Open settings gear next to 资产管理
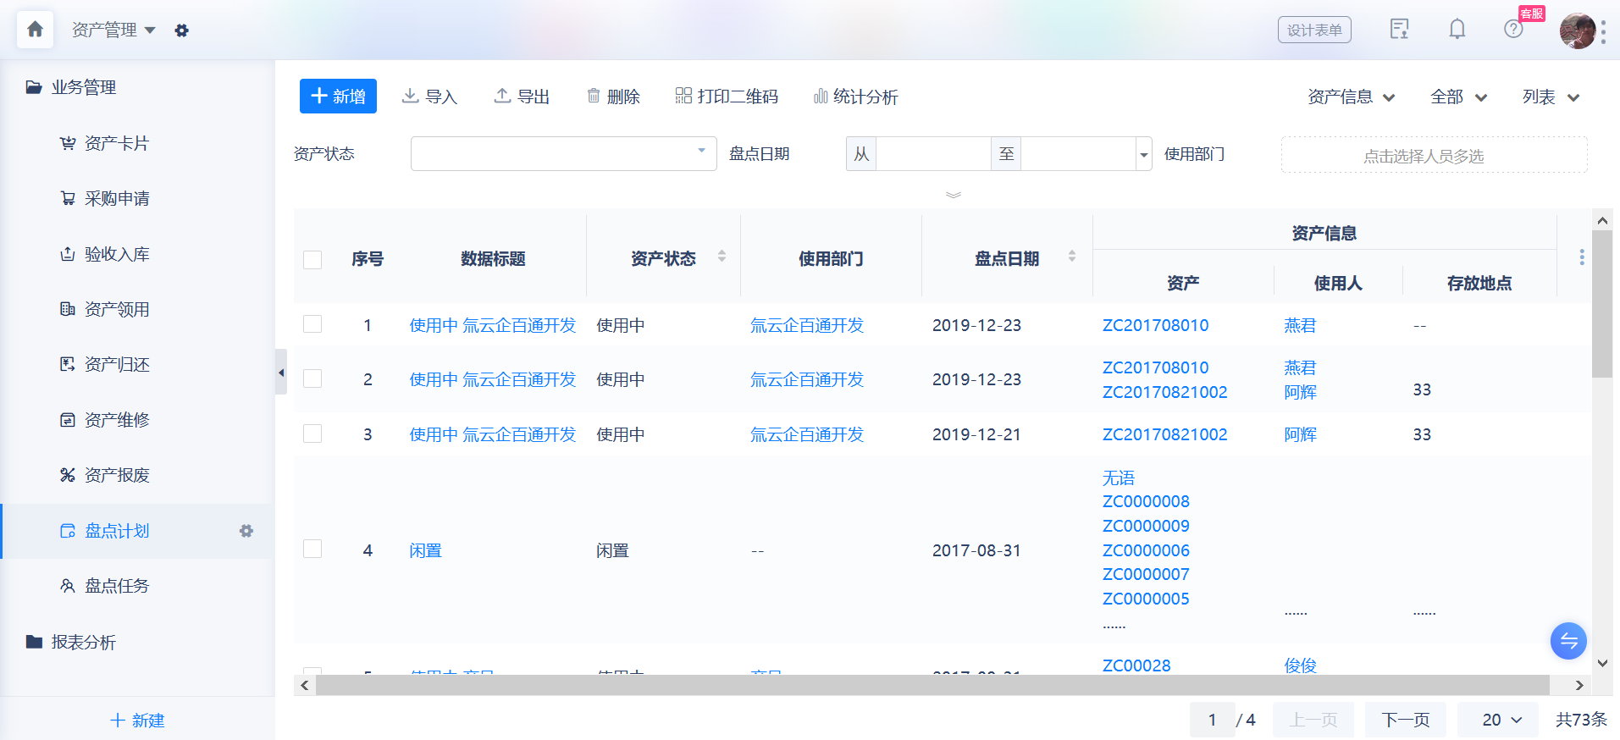The image size is (1620, 740). click(181, 30)
